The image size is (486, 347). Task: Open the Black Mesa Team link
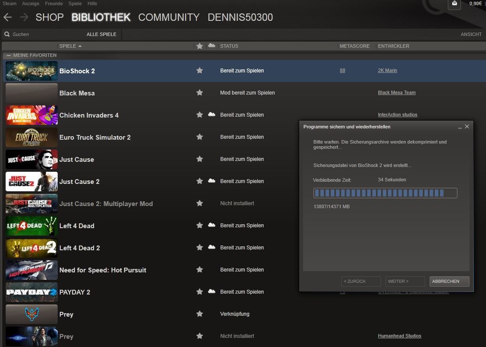[x=397, y=92]
